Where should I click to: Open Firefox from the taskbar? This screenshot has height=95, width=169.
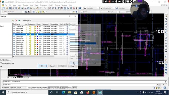coord(88,92)
